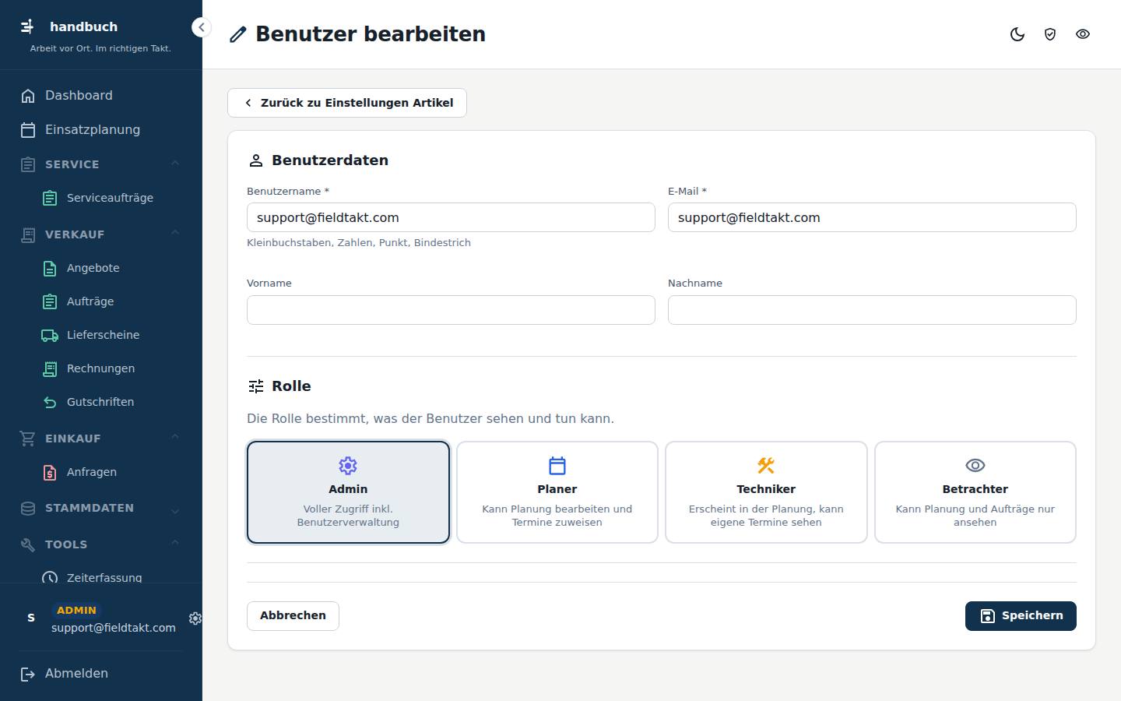Click the Benutzername input field
The width and height of the screenshot is (1121, 701).
pos(451,217)
